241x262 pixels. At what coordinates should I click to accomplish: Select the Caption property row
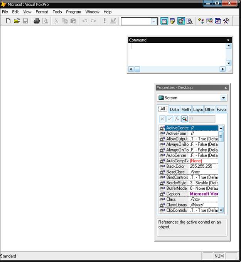[x=189, y=194]
